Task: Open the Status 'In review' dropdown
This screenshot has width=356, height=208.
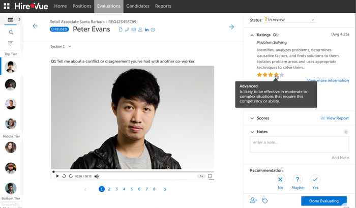Action: click(290, 20)
